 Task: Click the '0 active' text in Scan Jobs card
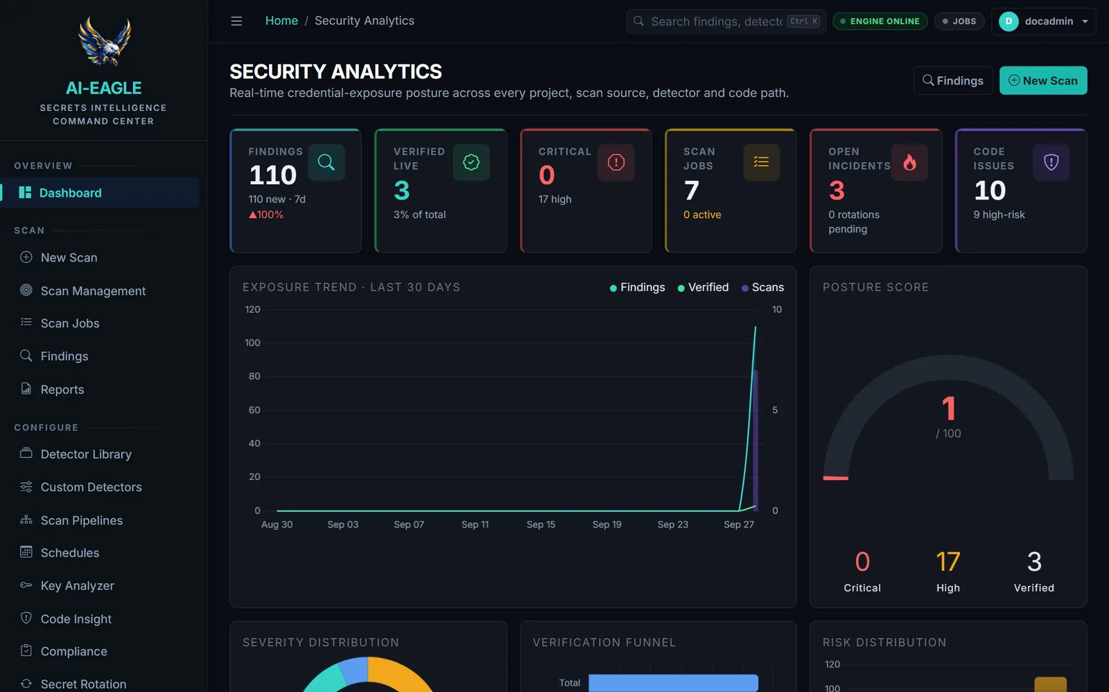[x=702, y=215]
